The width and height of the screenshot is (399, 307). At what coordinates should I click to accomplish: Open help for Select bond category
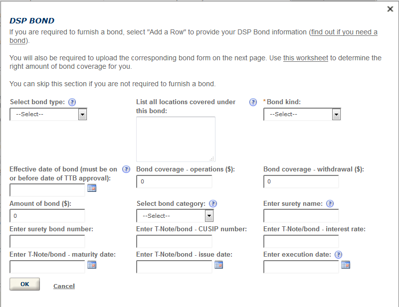(213, 204)
